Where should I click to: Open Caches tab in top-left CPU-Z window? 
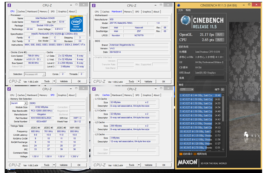click(21, 12)
